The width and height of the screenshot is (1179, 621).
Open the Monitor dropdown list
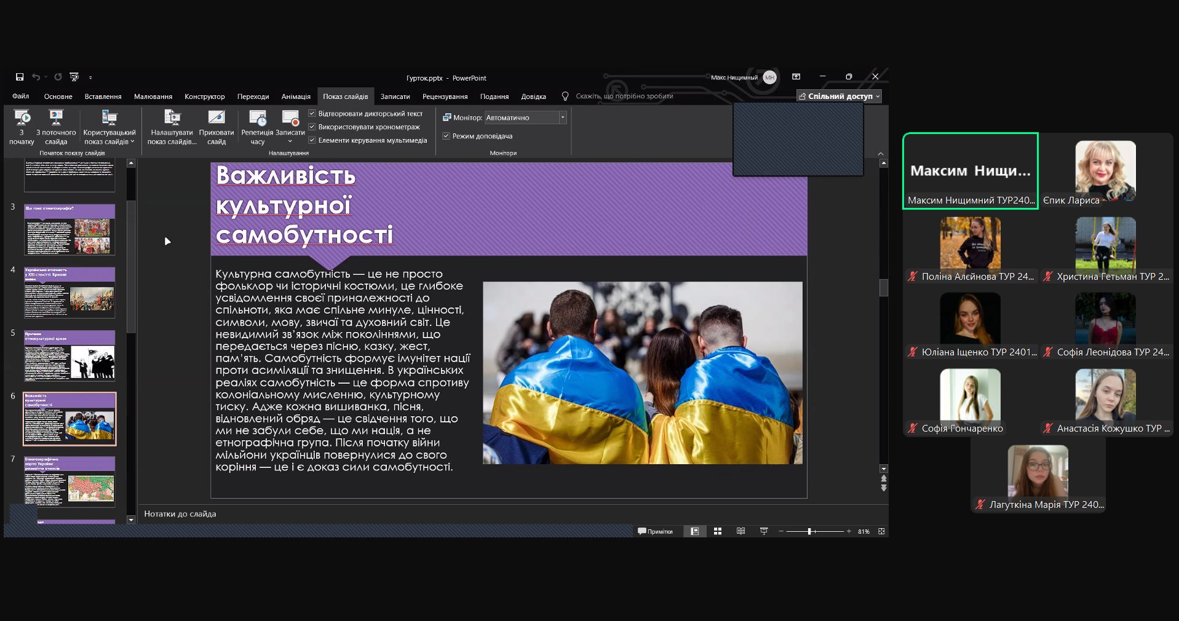click(x=562, y=117)
